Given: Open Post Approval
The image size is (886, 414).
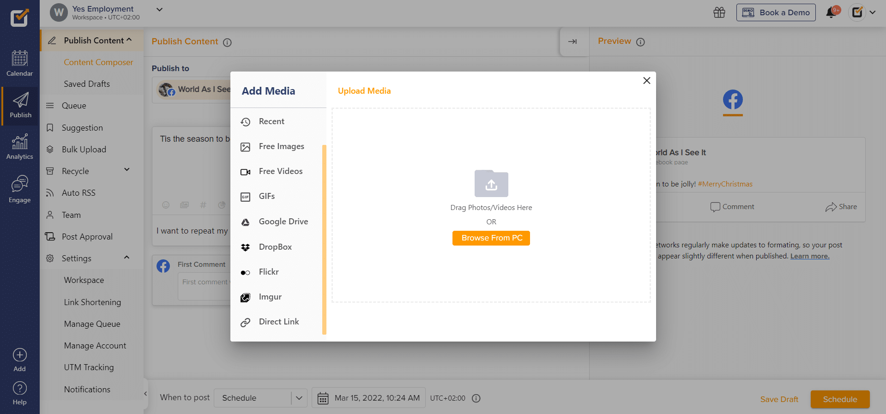Looking at the screenshot, I should [x=87, y=237].
